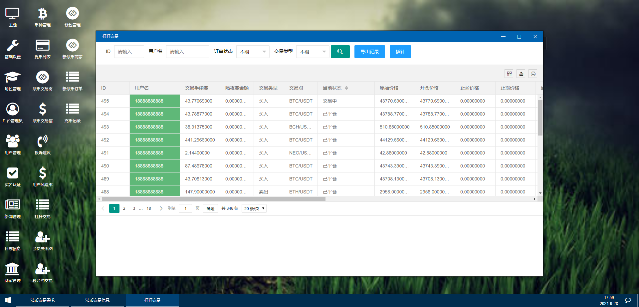Sort the 当前状态 column
Viewport: 639px width, 307px height.
click(x=346, y=88)
